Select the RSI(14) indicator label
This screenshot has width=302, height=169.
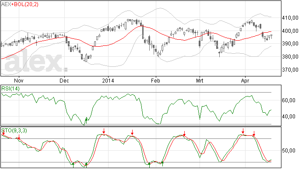(x=11, y=89)
